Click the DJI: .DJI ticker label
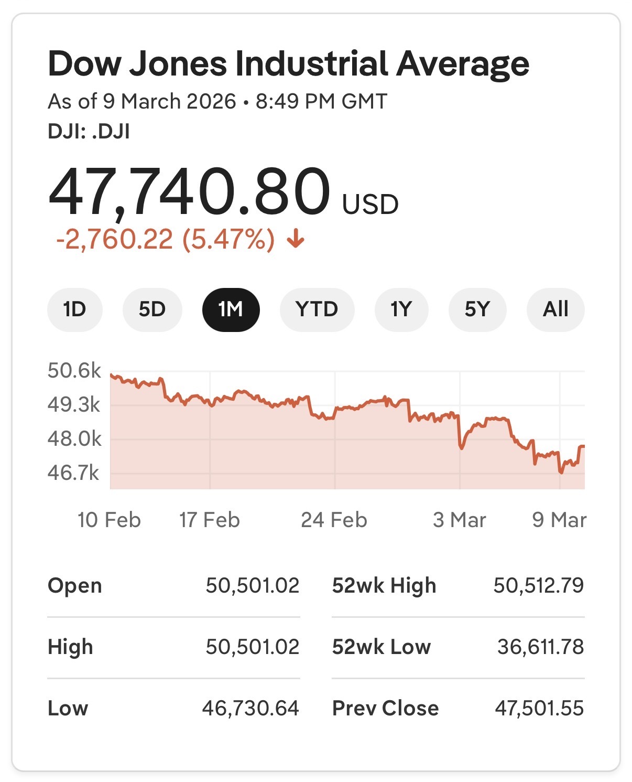This screenshot has height=782, width=632. click(x=89, y=131)
